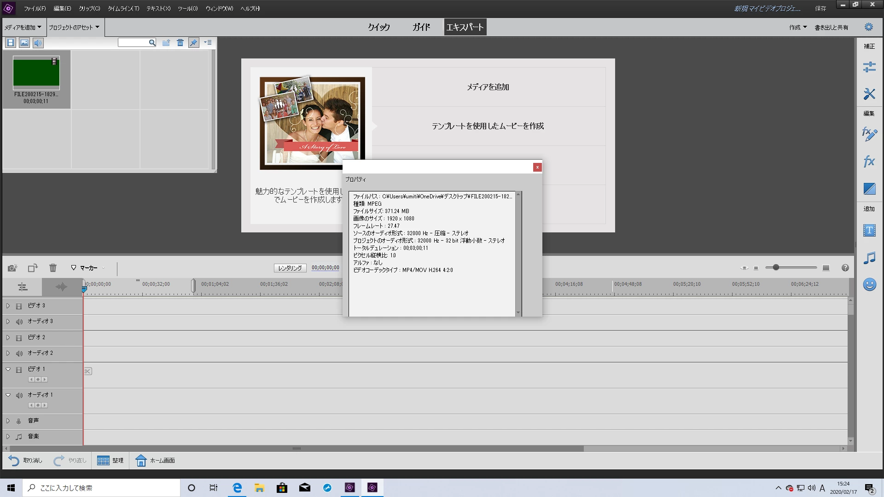The width and height of the screenshot is (884, 497).
Task: Open the Music note panel
Action: tap(869, 258)
